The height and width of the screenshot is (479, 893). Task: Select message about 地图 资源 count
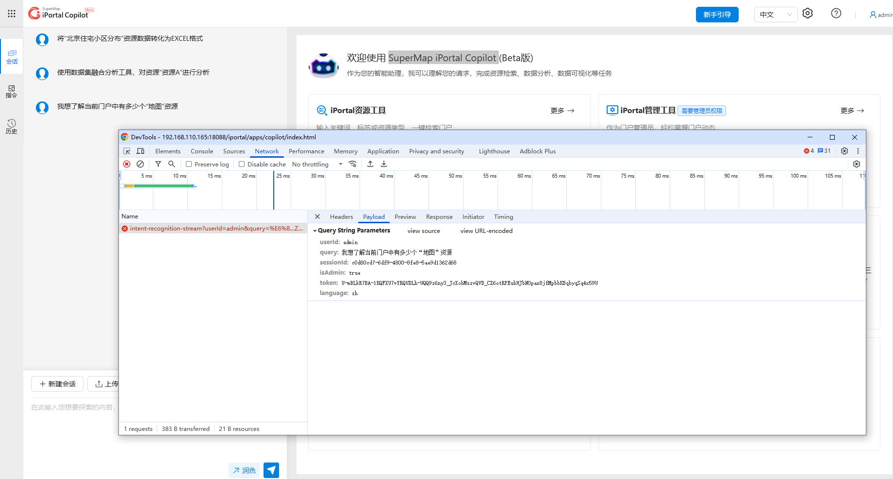pyautogui.click(x=117, y=106)
